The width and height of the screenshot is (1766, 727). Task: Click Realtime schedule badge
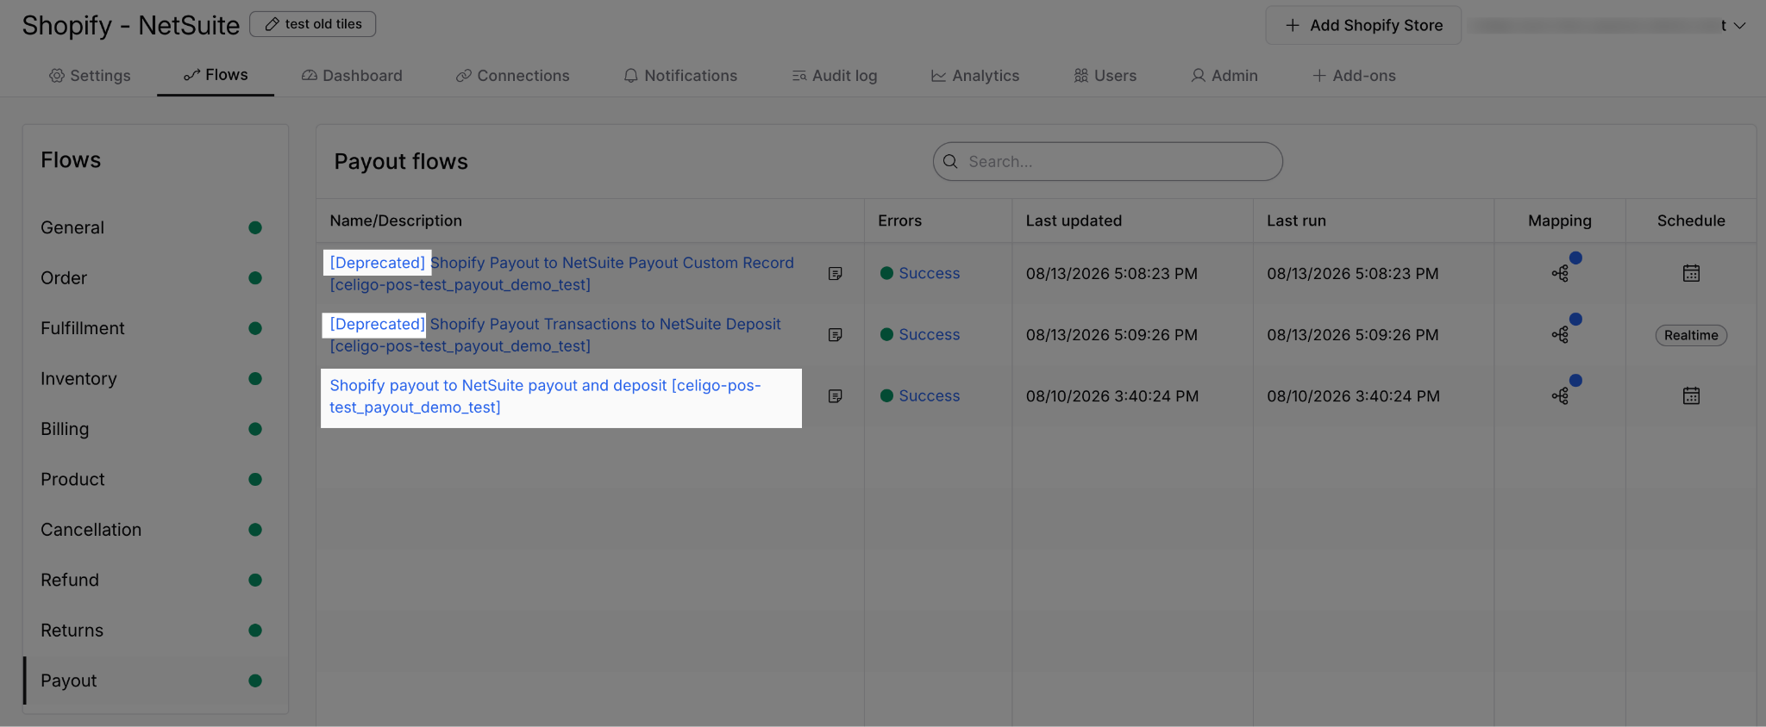pos(1691,335)
